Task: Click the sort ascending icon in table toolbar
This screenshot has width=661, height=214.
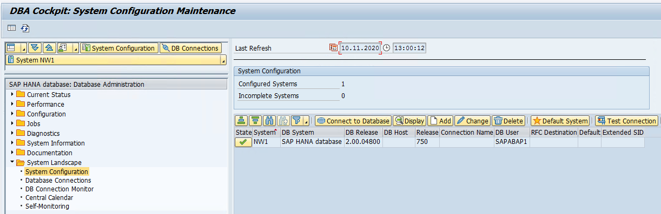Action: point(241,121)
